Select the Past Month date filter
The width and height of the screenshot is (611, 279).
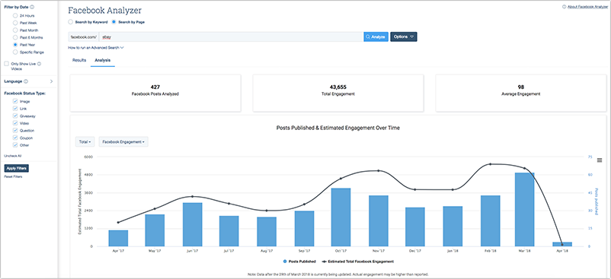[15, 30]
